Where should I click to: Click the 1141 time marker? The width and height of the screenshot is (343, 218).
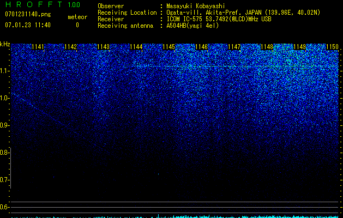click(x=38, y=47)
